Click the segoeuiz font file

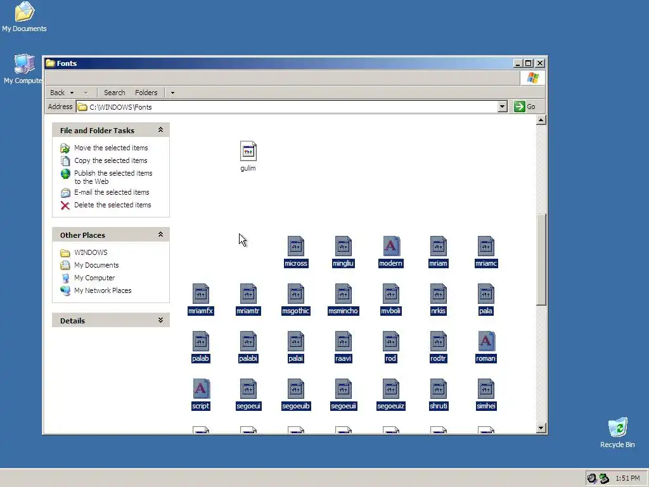(390, 389)
